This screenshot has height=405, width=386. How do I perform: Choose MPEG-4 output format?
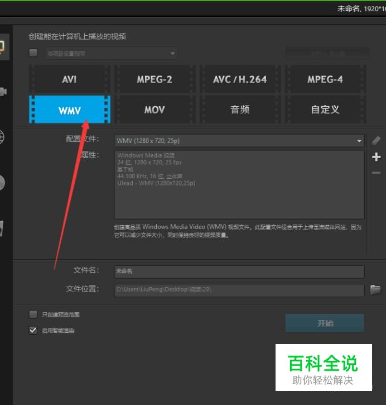coord(325,79)
